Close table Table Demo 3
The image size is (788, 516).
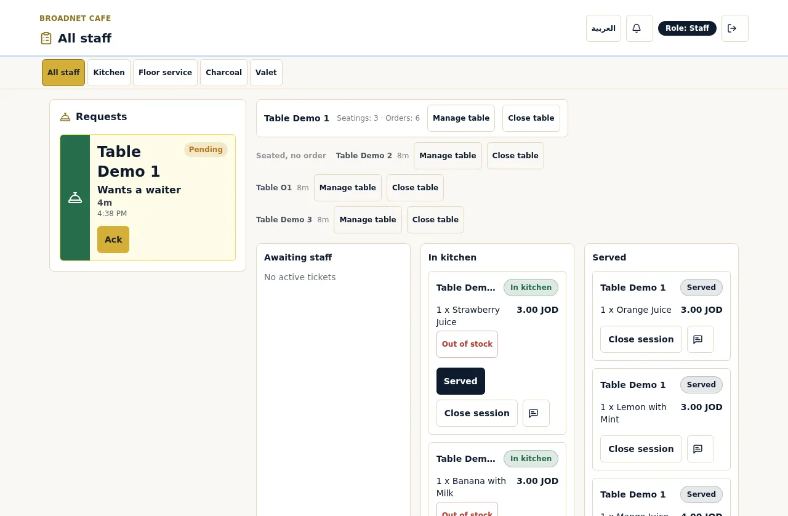point(435,220)
